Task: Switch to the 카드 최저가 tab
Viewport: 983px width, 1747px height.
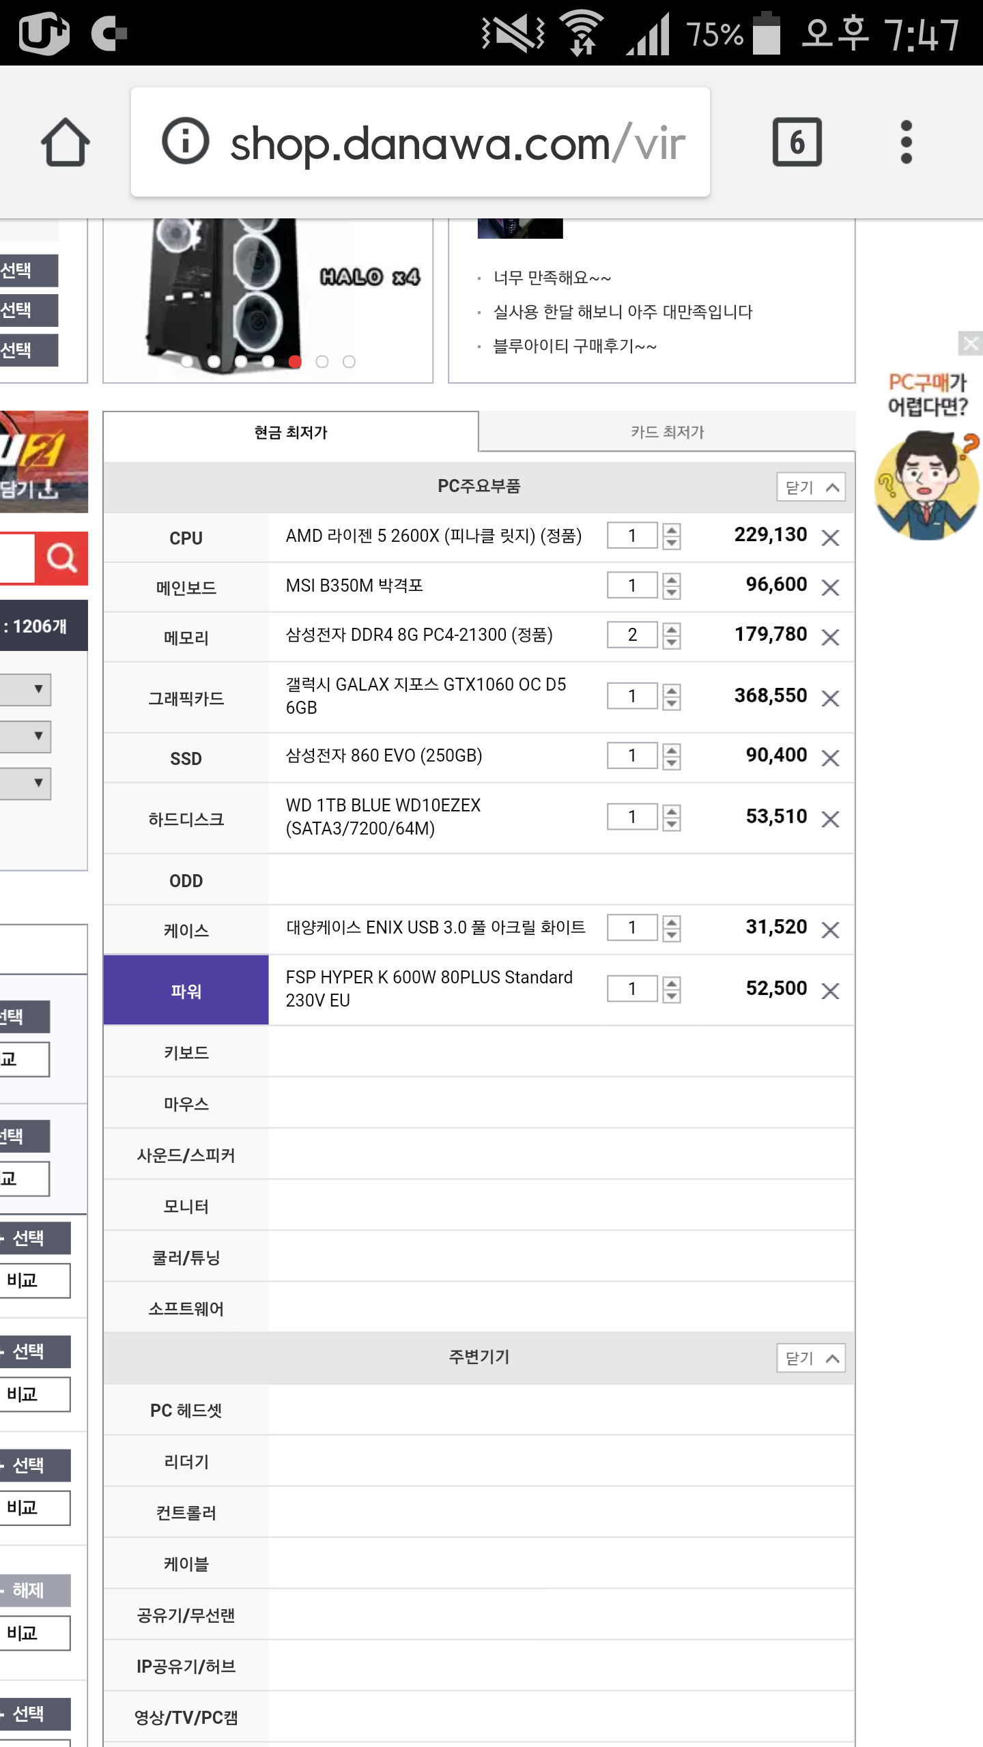Action: [667, 432]
